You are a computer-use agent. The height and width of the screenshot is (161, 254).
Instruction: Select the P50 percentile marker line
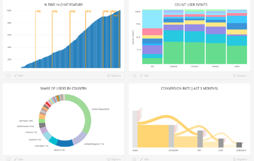pyautogui.click(x=70, y=39)
